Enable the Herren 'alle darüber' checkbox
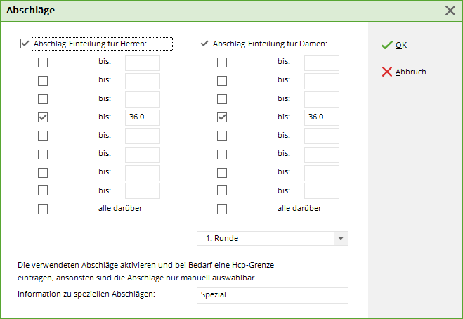This screenshot has height=319, width=463. point(43,209)
